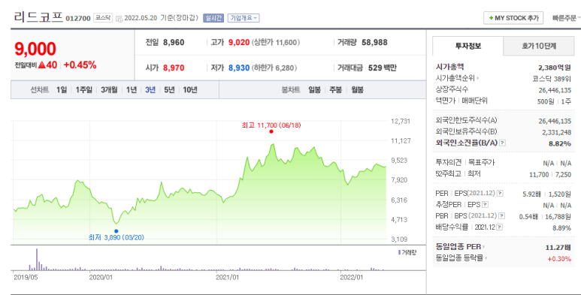The width and height of the screenshot is (581, 295).
Task: Click the calendar icon before 2022.05.20
Action: coord(119,19)
